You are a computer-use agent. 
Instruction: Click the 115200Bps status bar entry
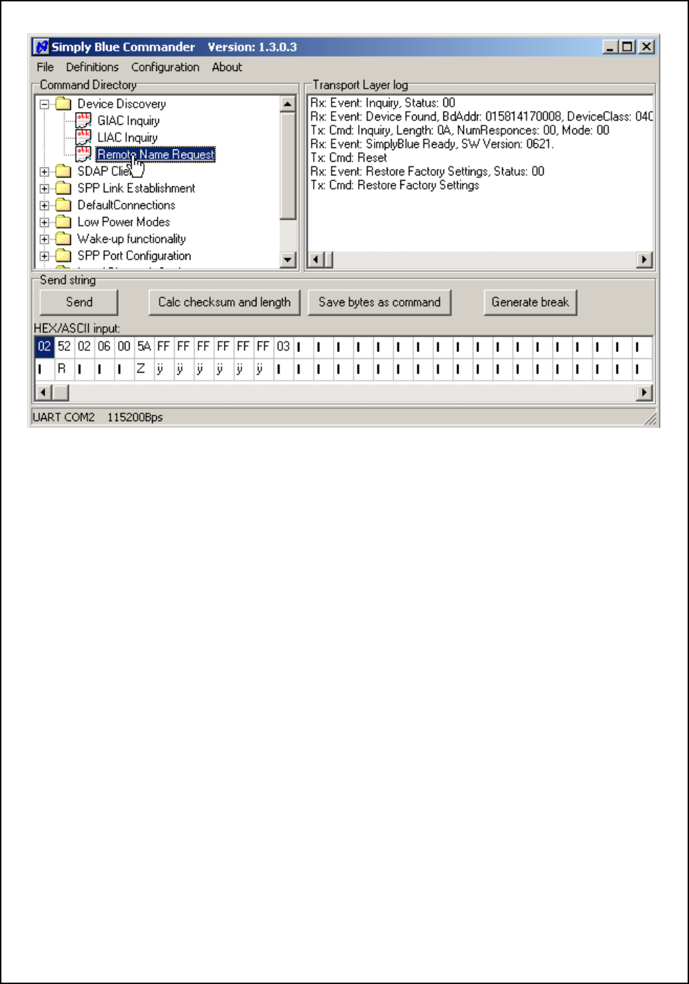(135, 417)
